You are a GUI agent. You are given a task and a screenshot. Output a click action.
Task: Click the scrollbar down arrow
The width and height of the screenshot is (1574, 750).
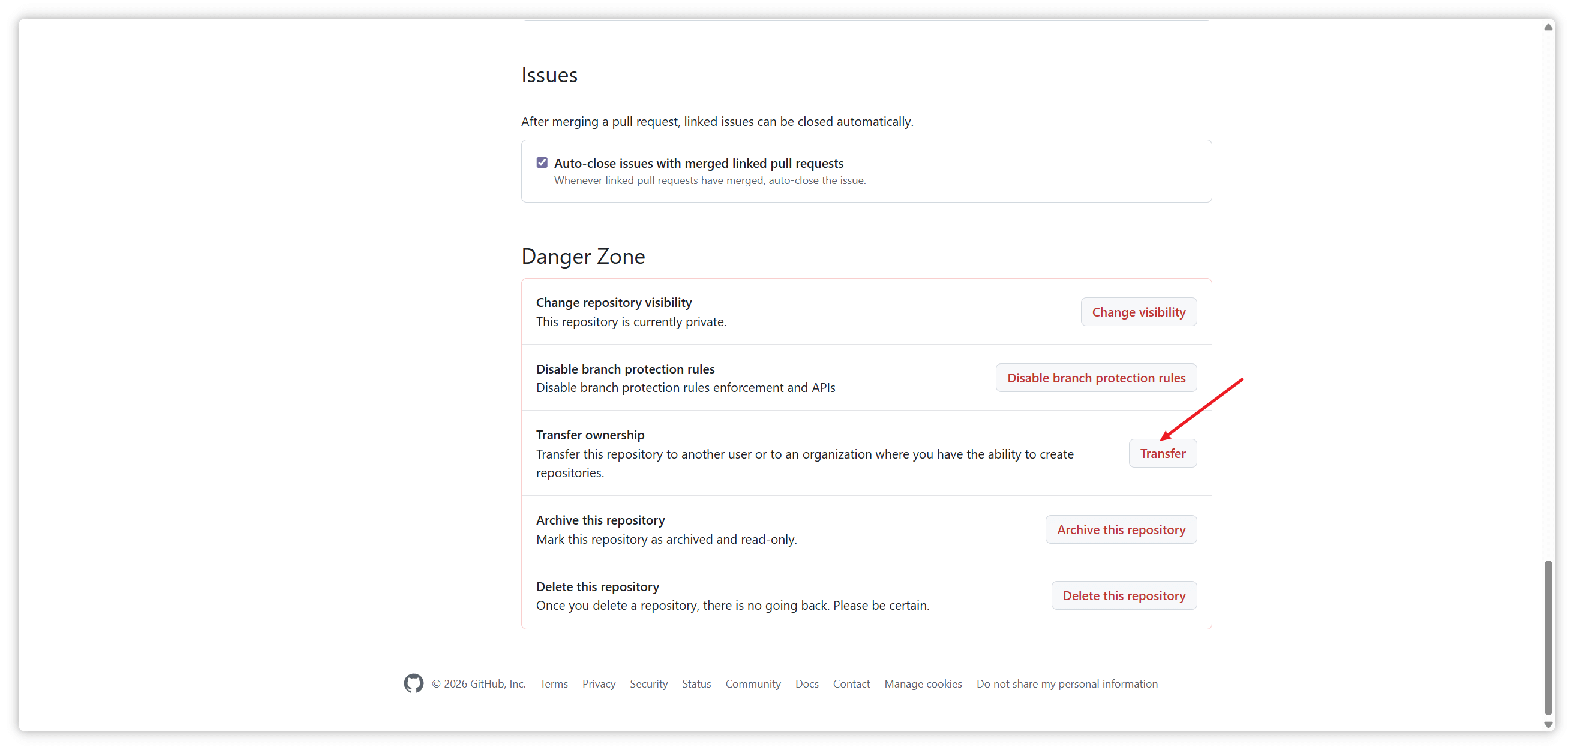(1548, 724)
